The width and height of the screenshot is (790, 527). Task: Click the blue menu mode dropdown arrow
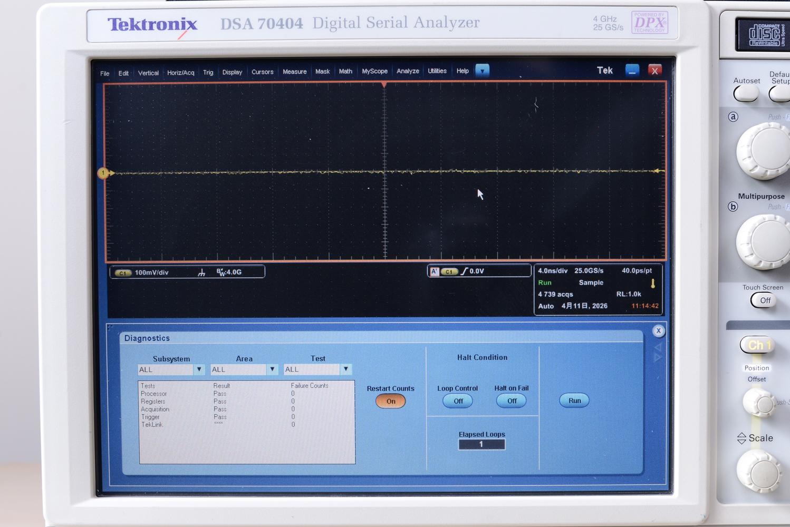483,71
